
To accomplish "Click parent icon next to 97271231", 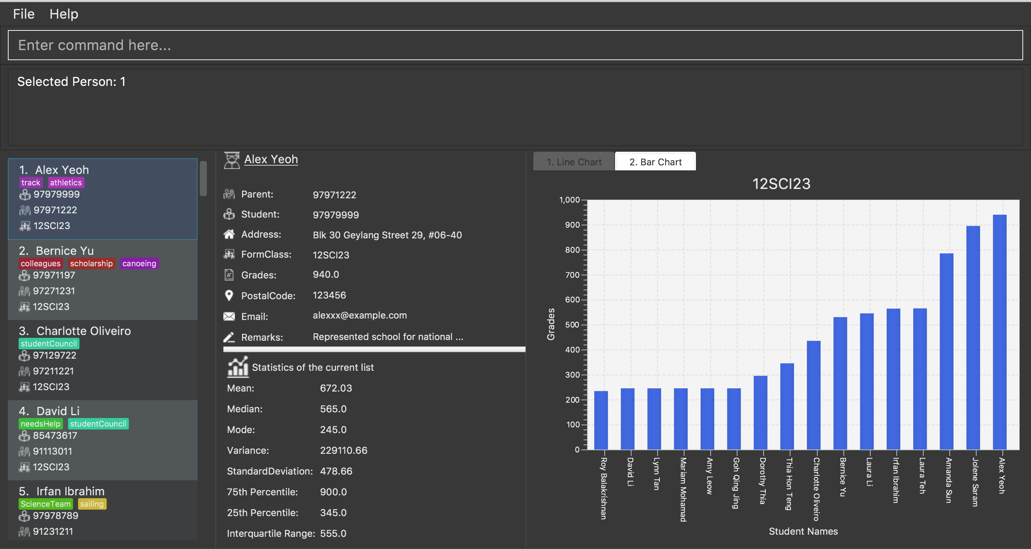I will click(x=24, y=291).
